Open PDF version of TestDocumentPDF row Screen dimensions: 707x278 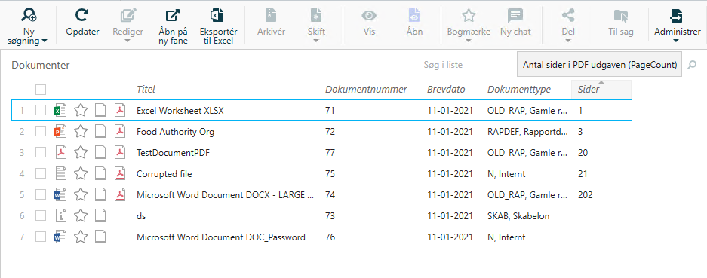tap(119, 153)
